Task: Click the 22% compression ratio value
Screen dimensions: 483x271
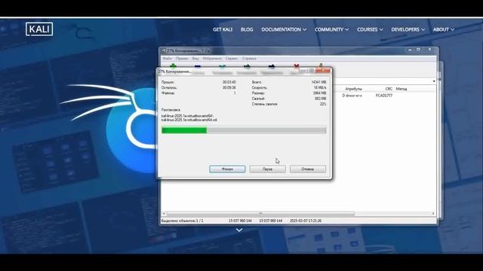Action: point(323,104)
